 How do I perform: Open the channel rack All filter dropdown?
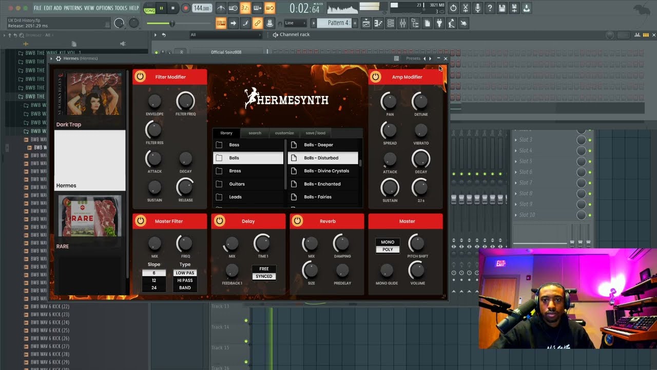pyautogui.click(x=226, y=35)
